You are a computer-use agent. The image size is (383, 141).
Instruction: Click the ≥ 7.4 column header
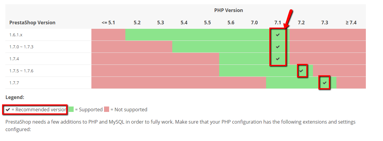tap(351, 22)
